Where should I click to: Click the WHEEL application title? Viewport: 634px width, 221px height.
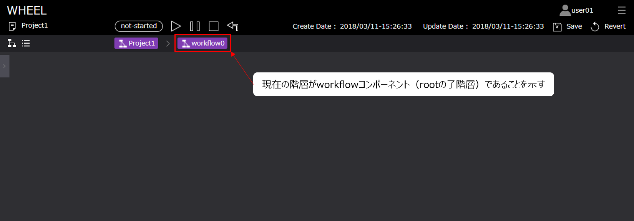coord(27,10)
